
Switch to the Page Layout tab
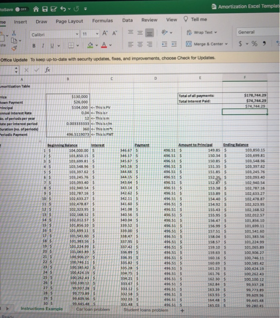[70, 21]
